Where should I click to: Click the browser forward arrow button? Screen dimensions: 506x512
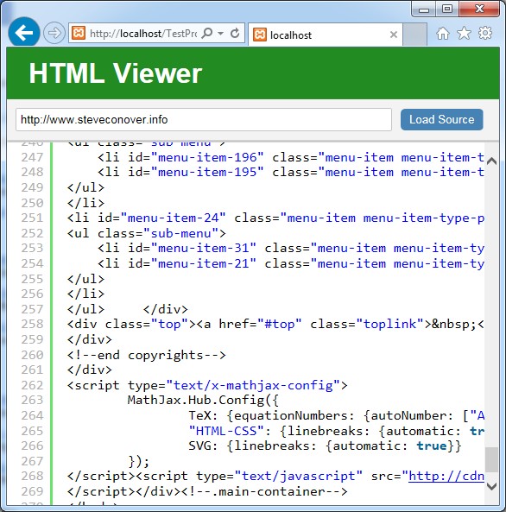54,33
